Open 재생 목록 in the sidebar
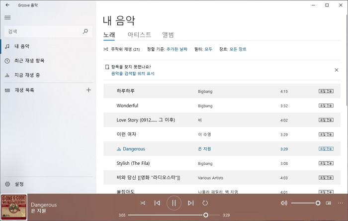The width and height of the screenshot is (348, 221). click(x=42, y=90)
